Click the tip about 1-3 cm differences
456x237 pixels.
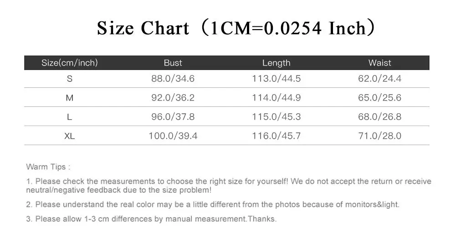coord(151,219)
